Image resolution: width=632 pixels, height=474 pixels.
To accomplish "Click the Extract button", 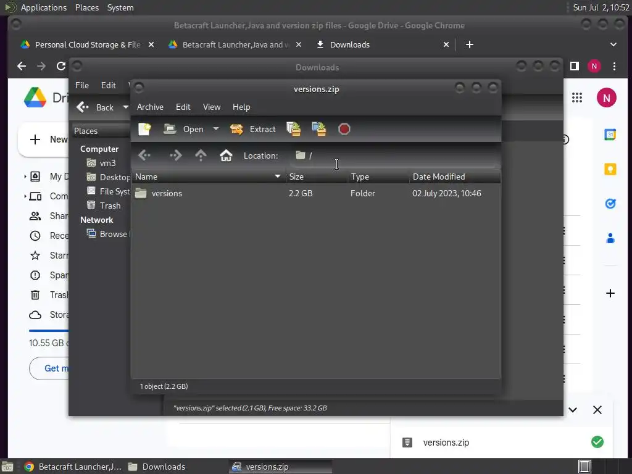I will coord(252,129).
